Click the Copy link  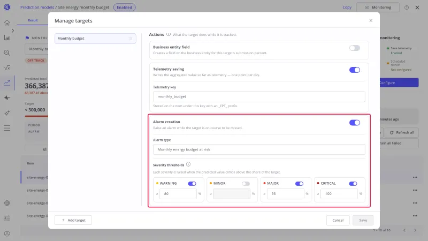click(347, 7)
